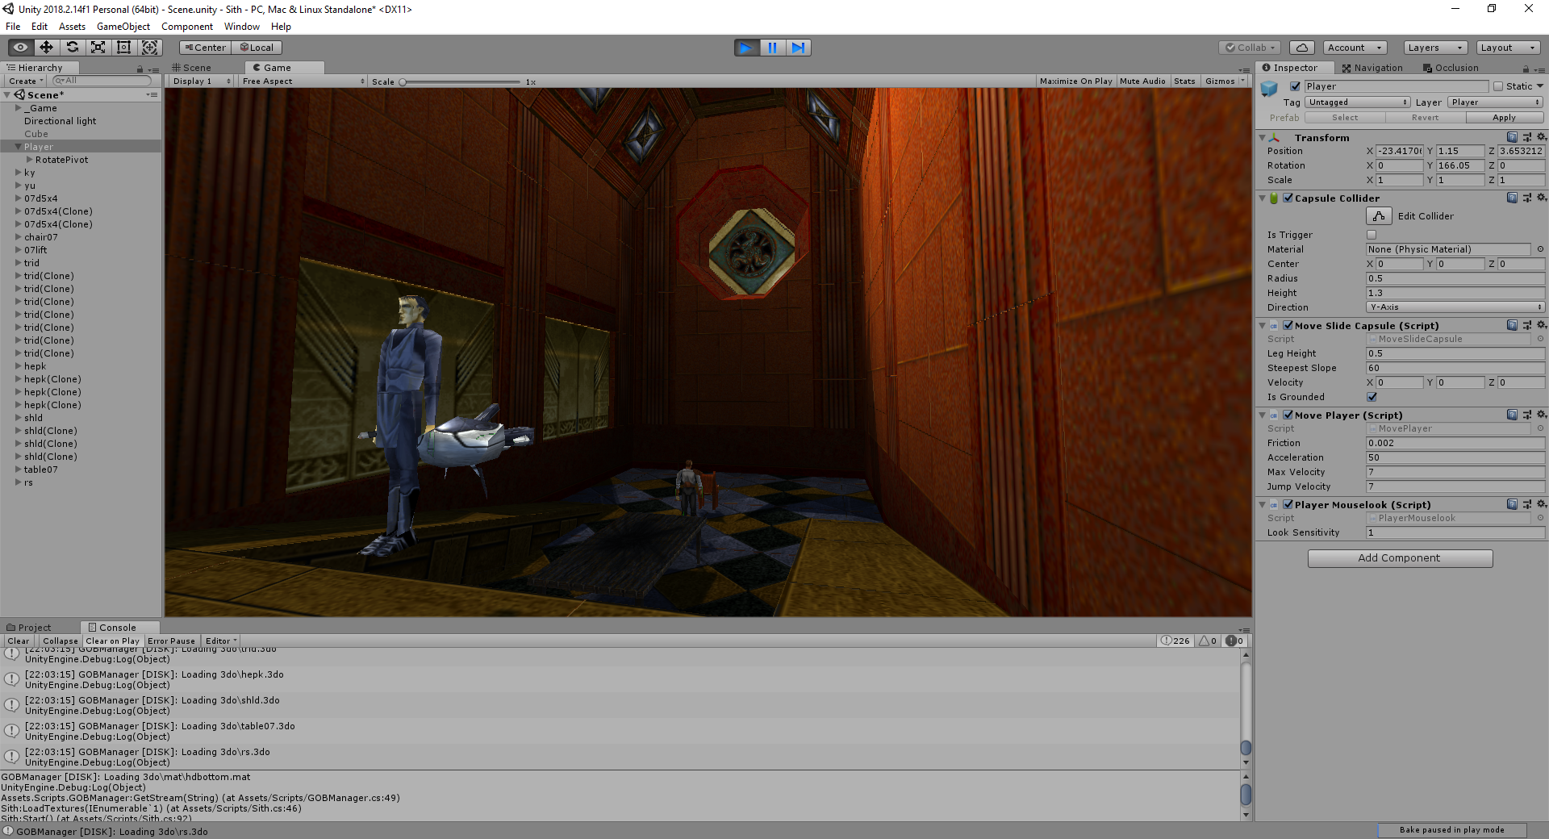Click the prefab Apply button
The height and width of the screenshot is (839, 1549).
[x=1504, y=118]
